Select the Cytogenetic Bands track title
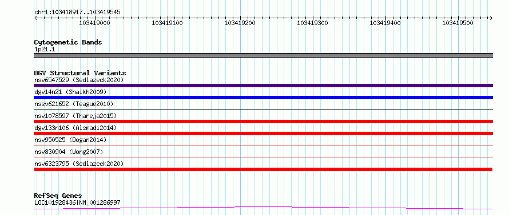509x215 pixels. [68, 42]
